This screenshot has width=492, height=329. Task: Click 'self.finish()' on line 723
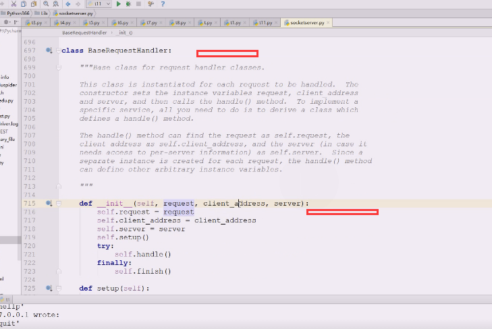[143, 271]
